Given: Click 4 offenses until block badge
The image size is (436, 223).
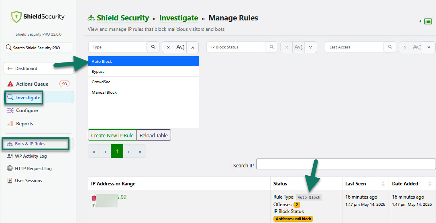Looking at the screenshot, I should pos(293,219).
